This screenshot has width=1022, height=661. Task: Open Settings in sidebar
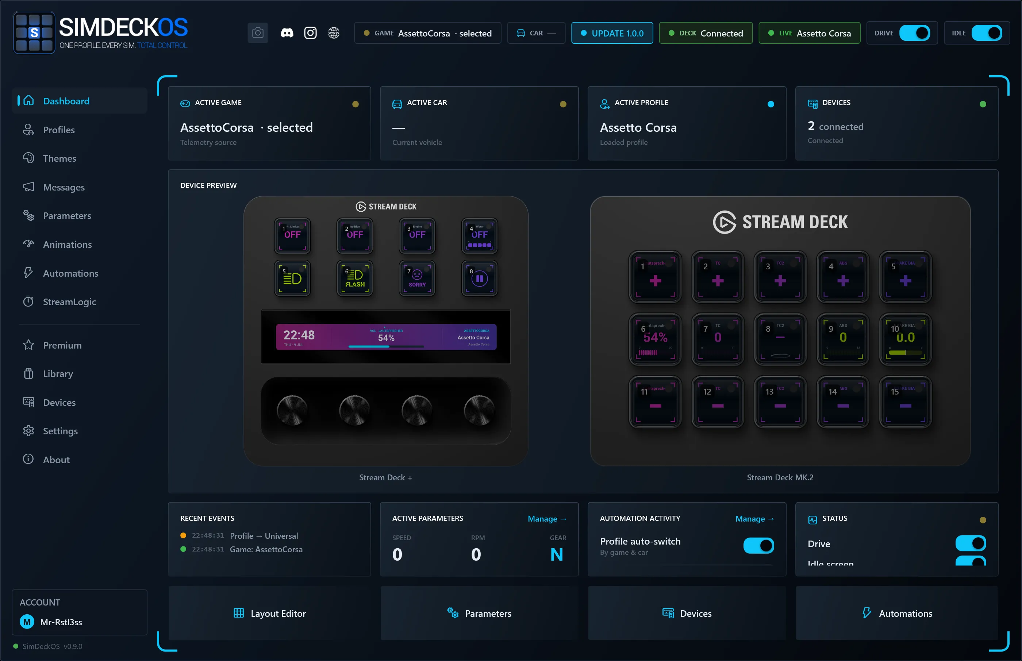point(80,431)
